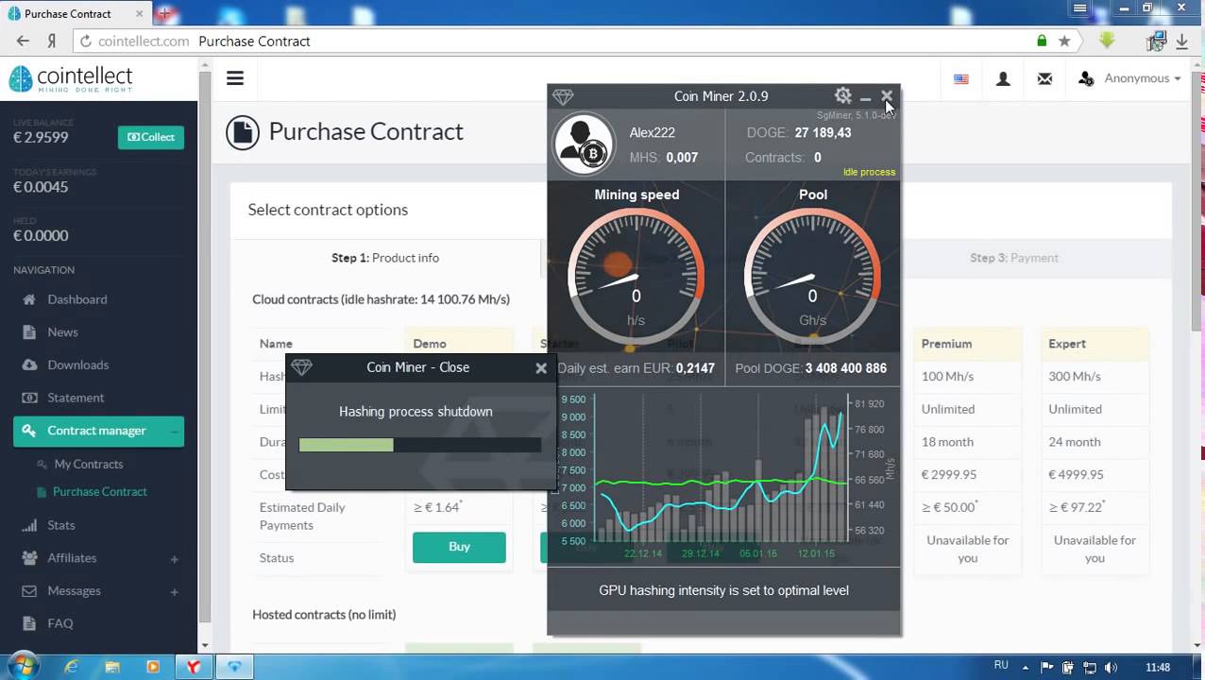Open Yandex browser taskbar icon
This screenshot has height=680, width=1205.
pyautogui.click(x=193, y=667)
